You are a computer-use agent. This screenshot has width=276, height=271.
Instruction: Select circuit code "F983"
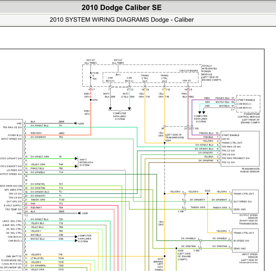(207, 98)
